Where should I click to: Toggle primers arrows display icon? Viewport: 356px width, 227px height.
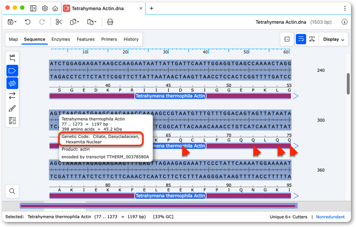12,96
